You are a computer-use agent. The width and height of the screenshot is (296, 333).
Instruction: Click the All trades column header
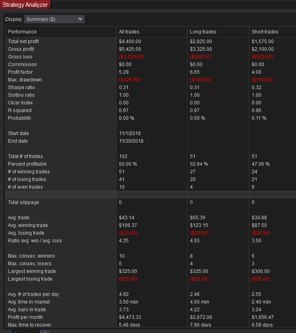pyautogui.click(x=129, y=32)
